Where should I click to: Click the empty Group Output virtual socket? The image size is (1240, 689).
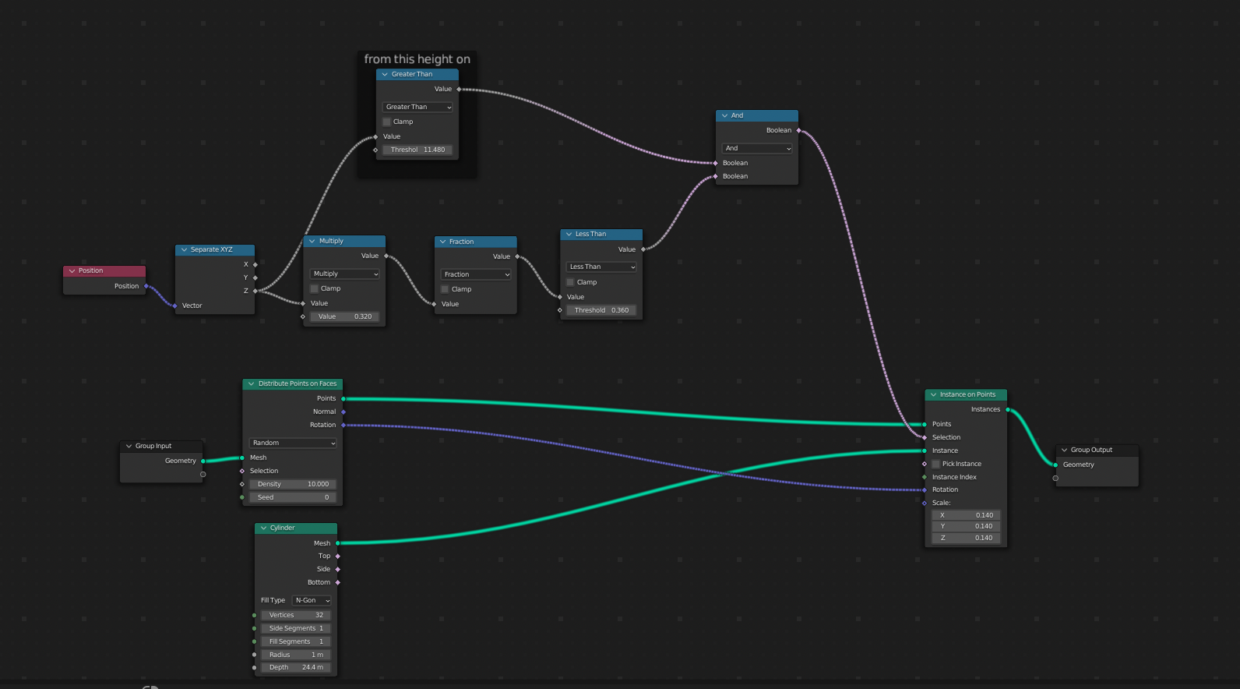click(x=1055, y=479)
